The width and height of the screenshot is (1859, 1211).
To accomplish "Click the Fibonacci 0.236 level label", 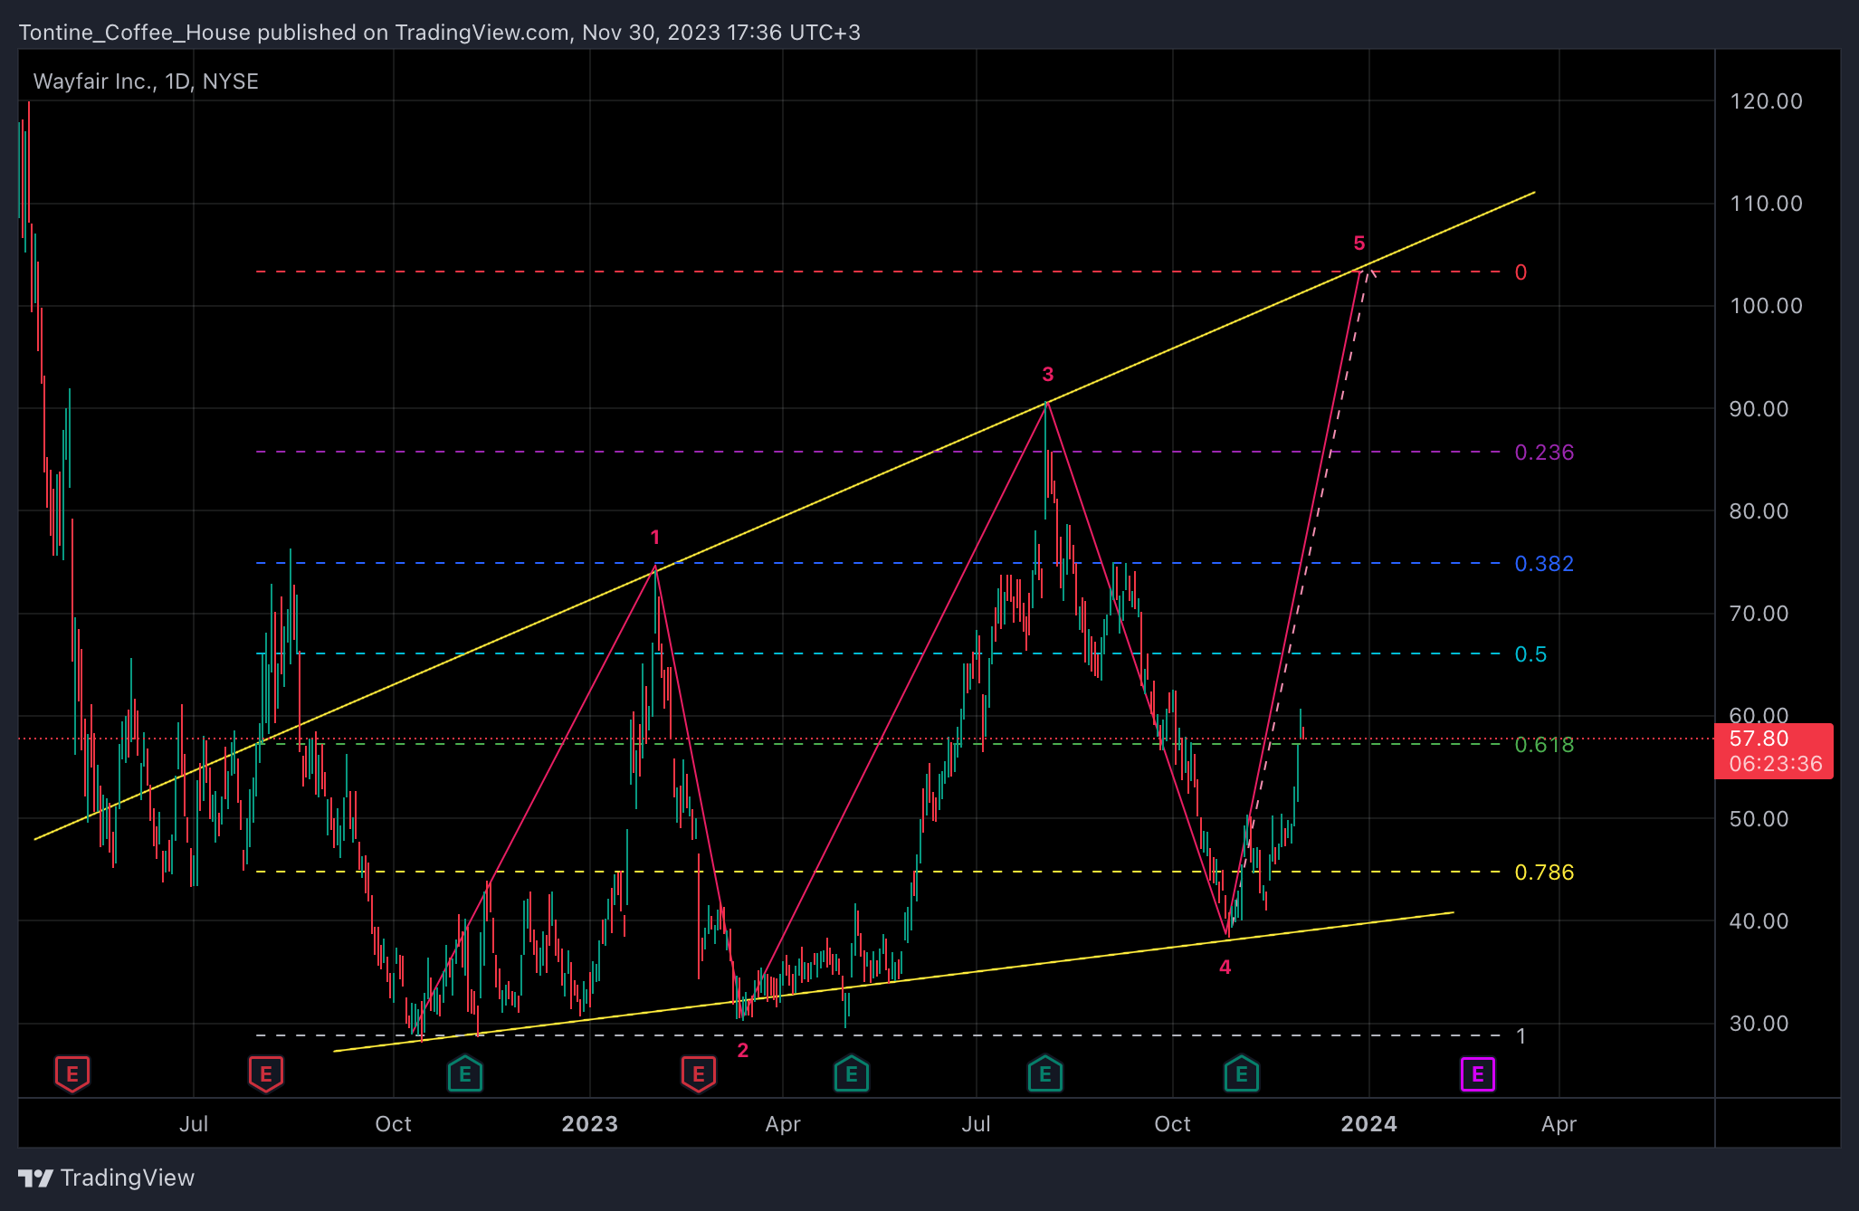I will (1545, 453).
